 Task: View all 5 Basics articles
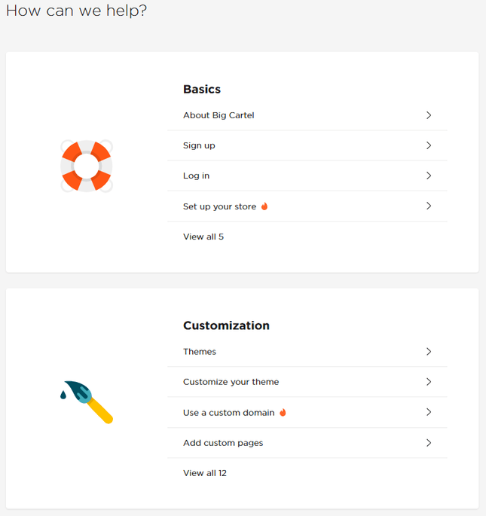pyautogui.click(x=203, y=237)
